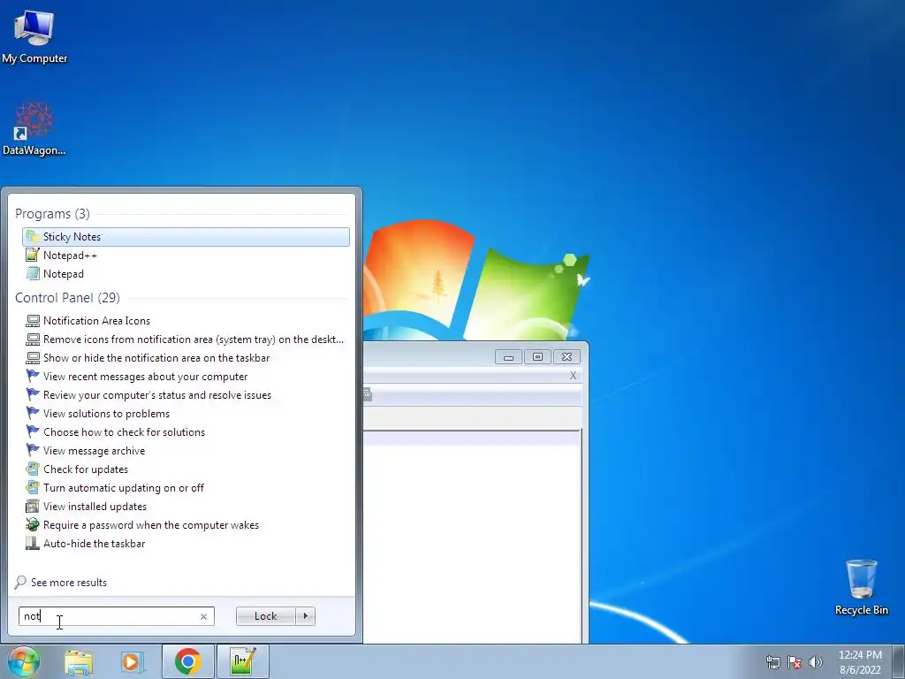Expand the shutdown options arrow next to Lock
Viewport: 905px width, 679px height.
pyautogui.click(x=305, y=616)
